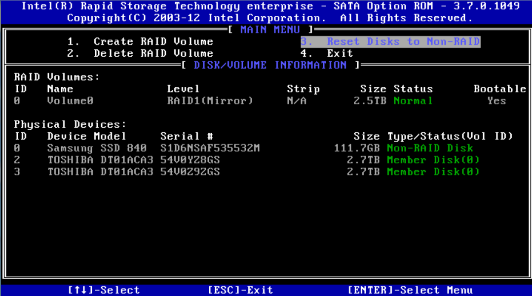Select the Samsung SSD 840 device model
The image size is (532, 296).
97,148
